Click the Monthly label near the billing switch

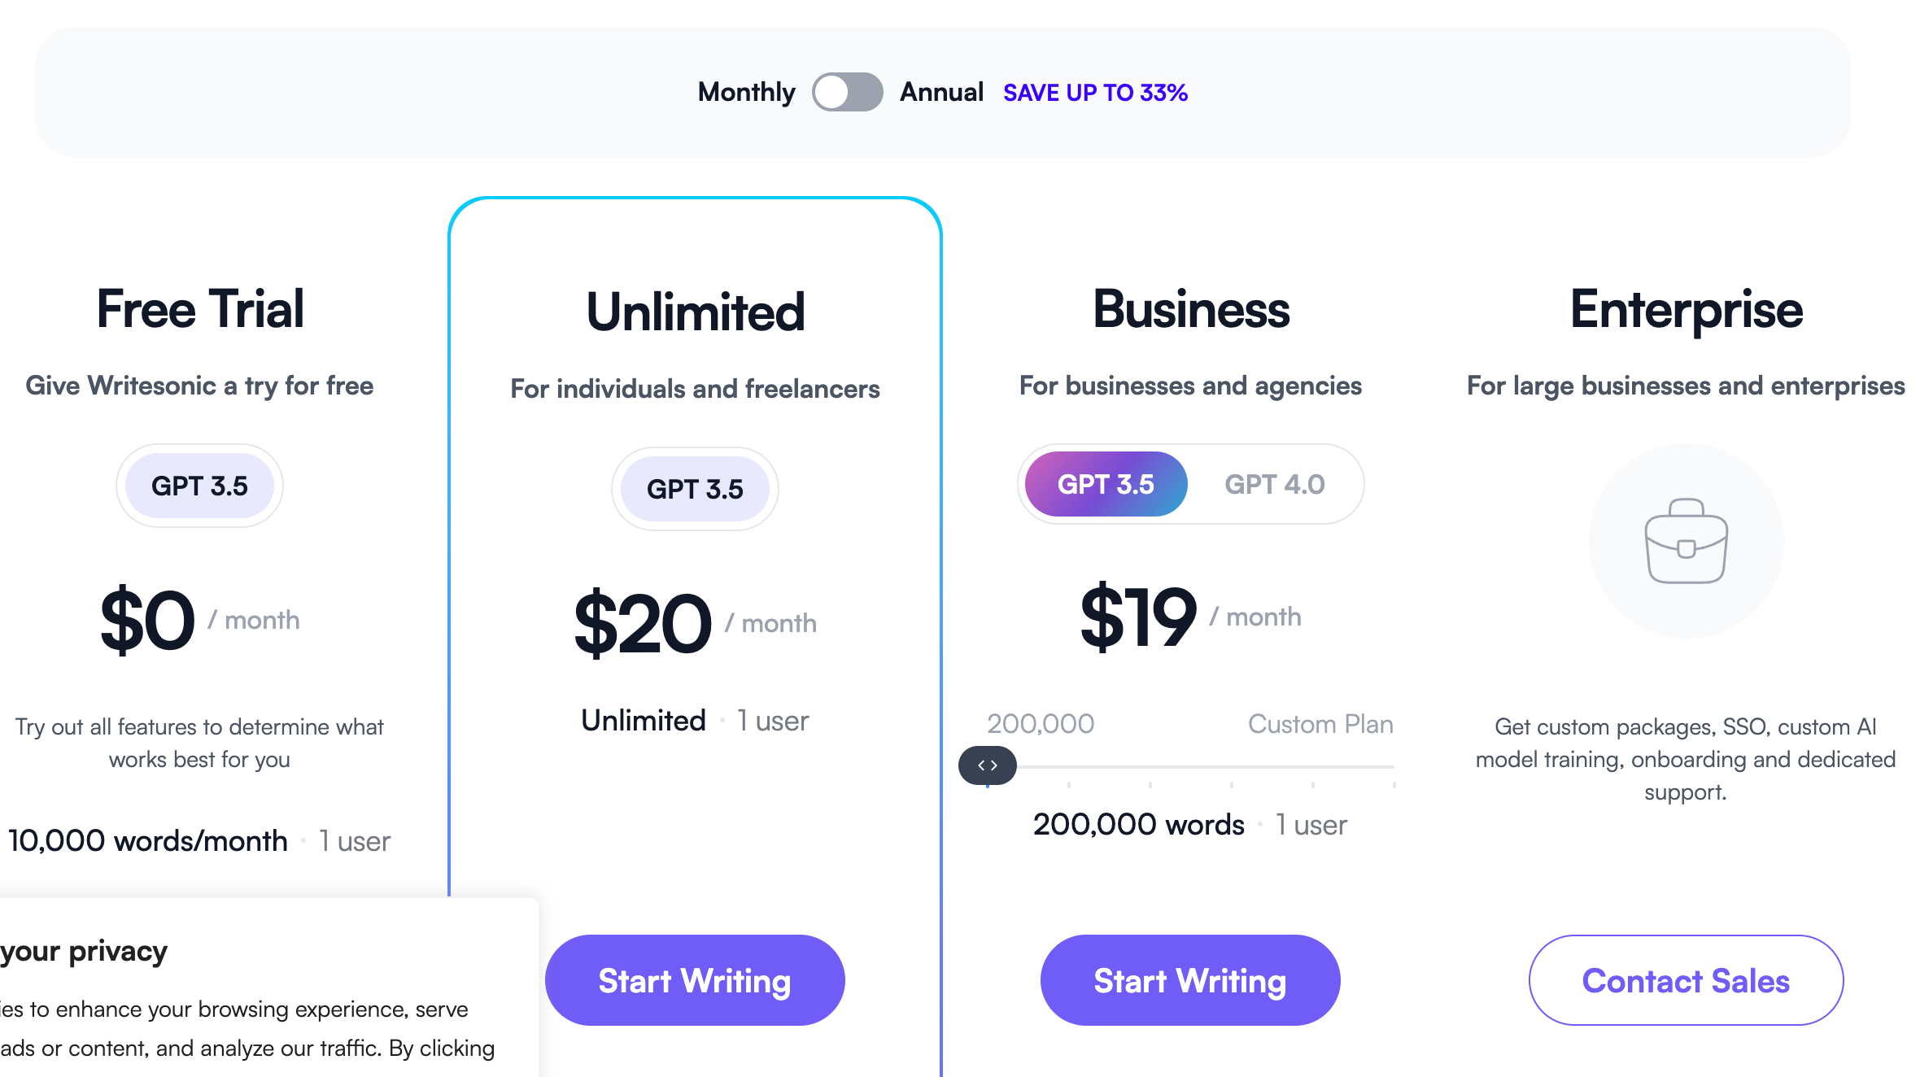(x=746, y=92)
